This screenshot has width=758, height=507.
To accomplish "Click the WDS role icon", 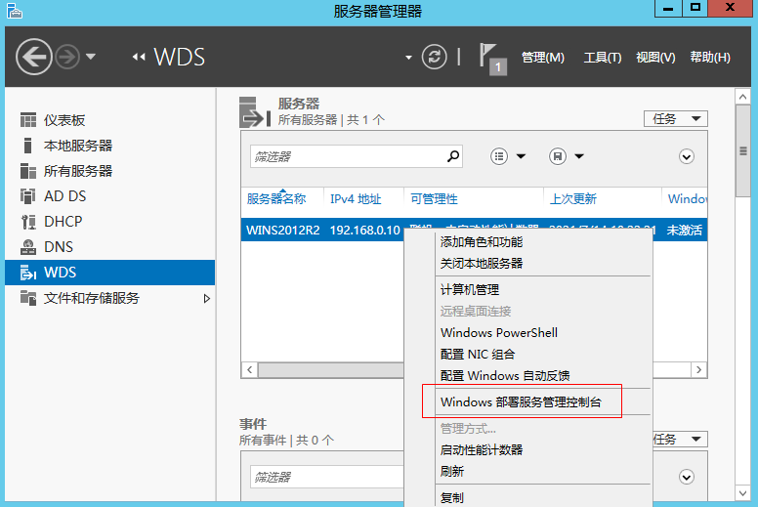I will 28,273.
